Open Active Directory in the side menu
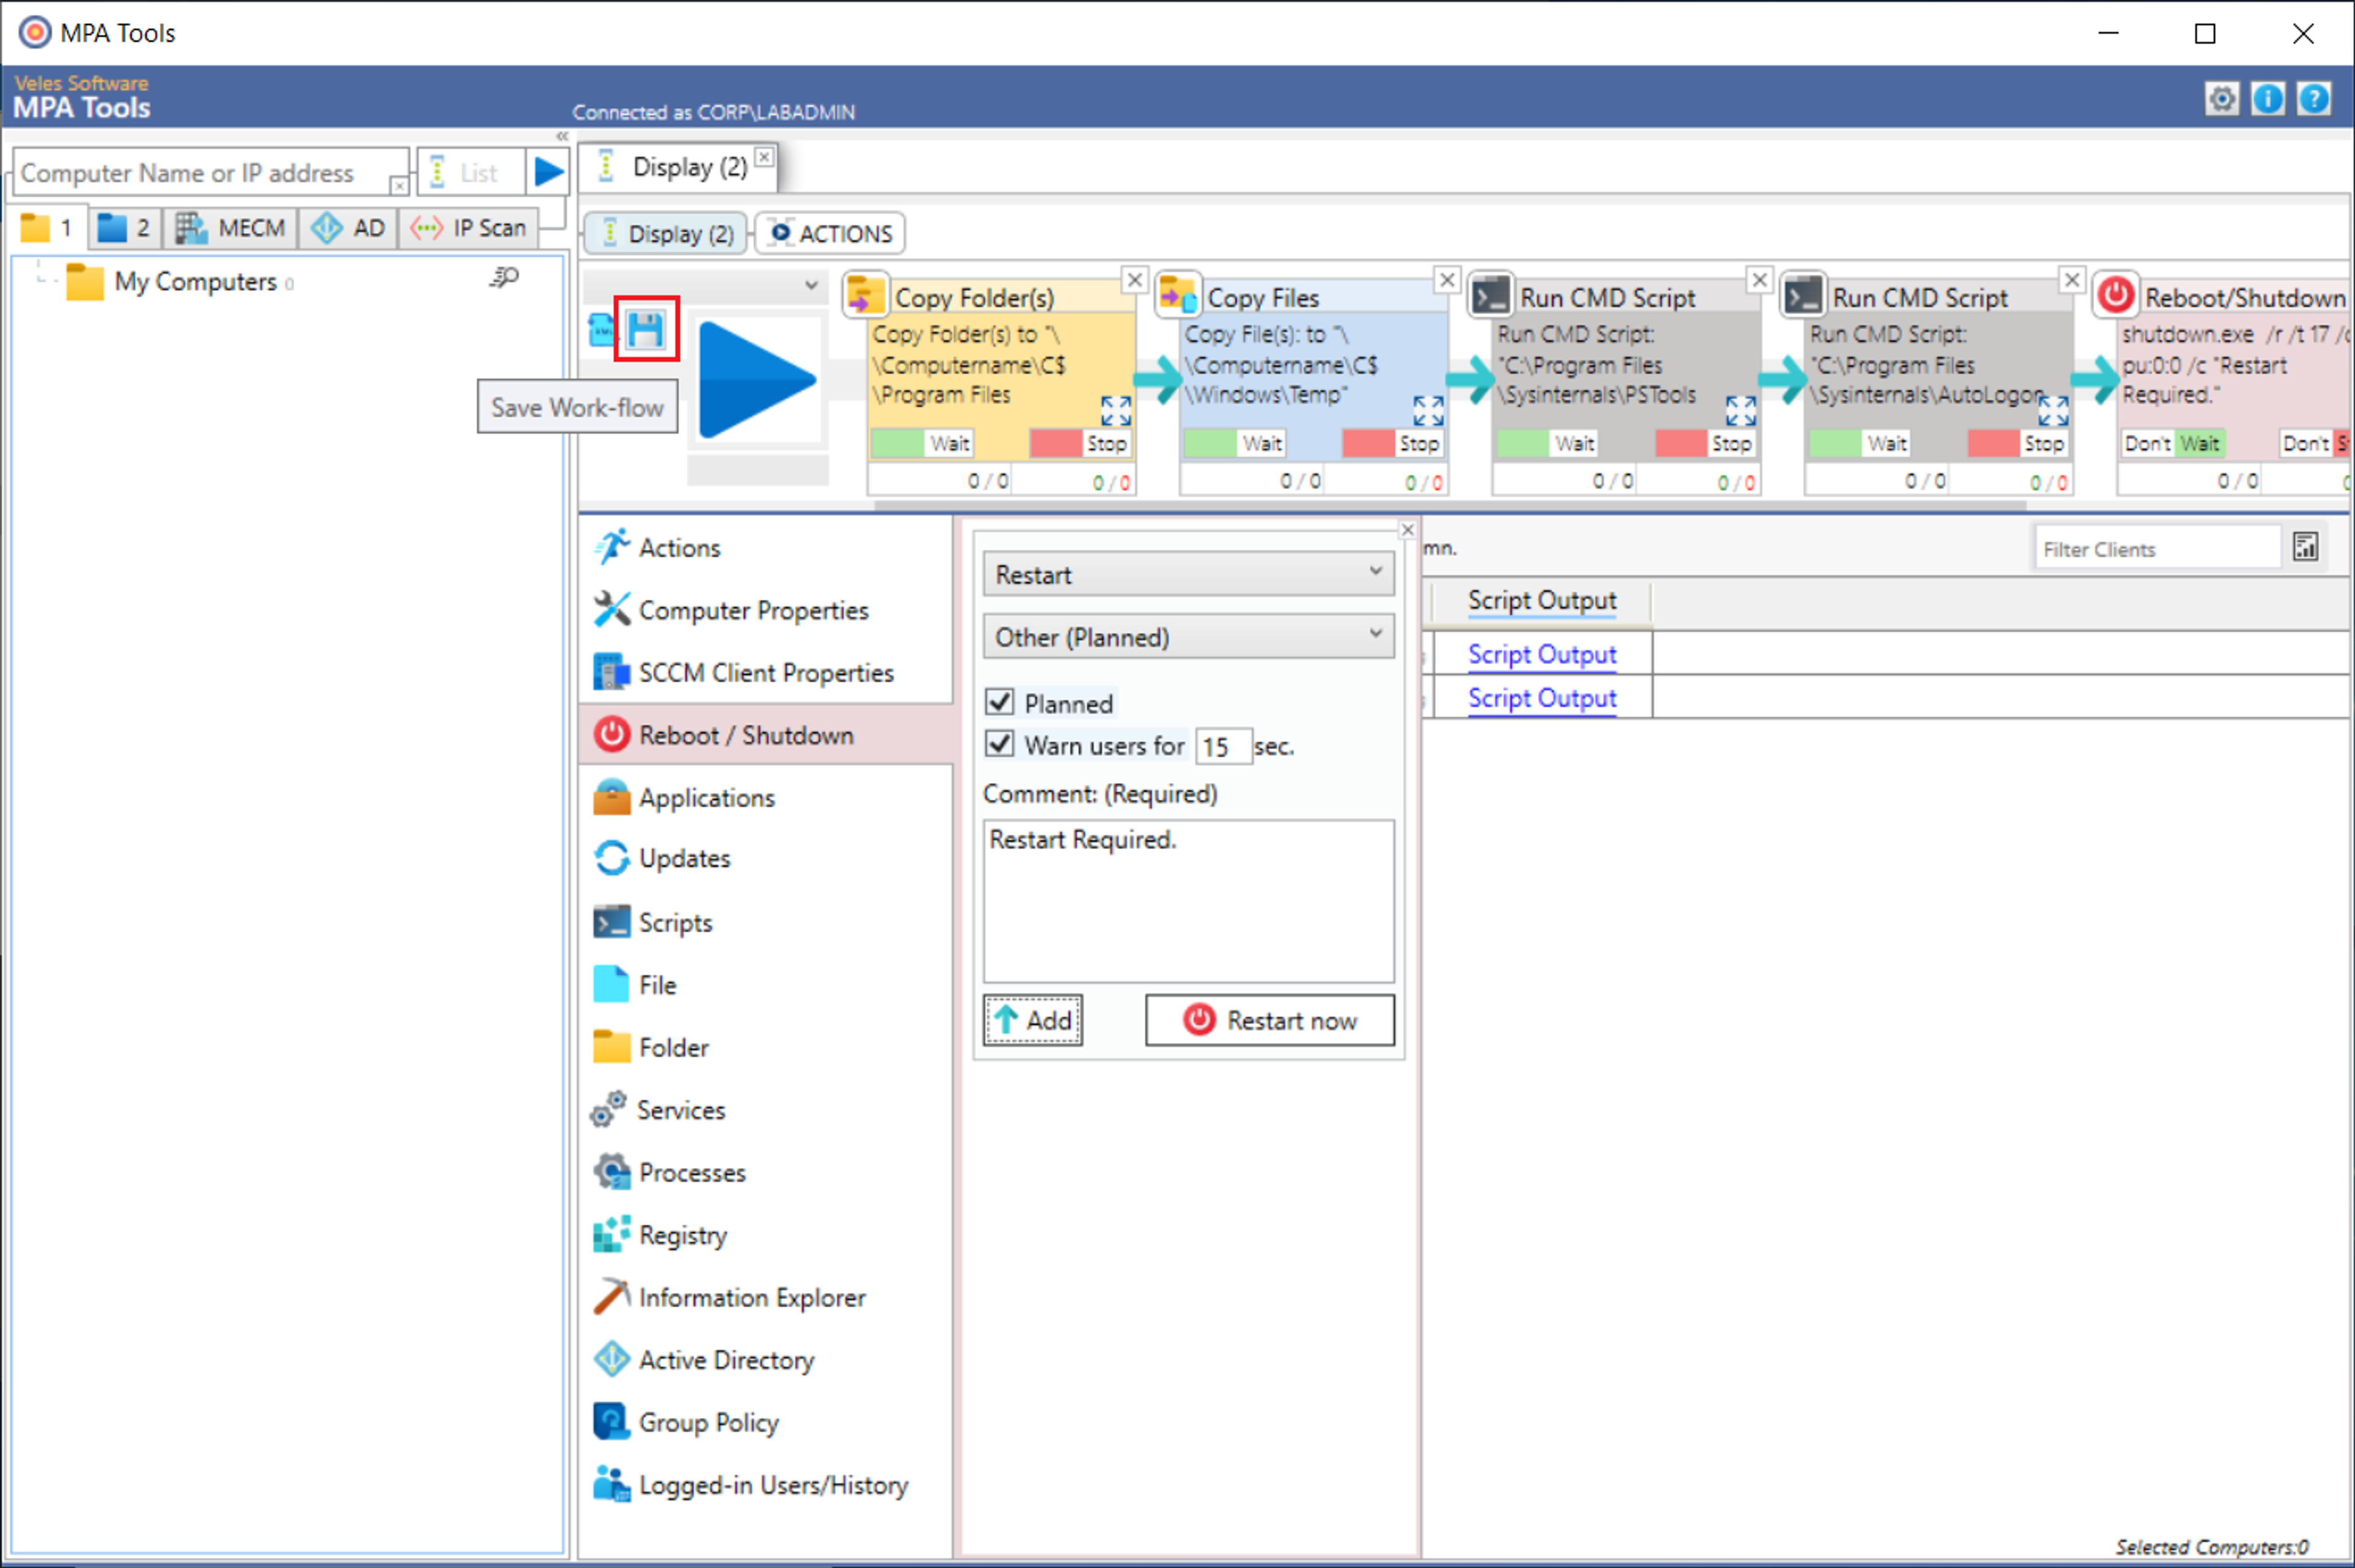2355x1568 pixels. click(x=765, y=1360)
